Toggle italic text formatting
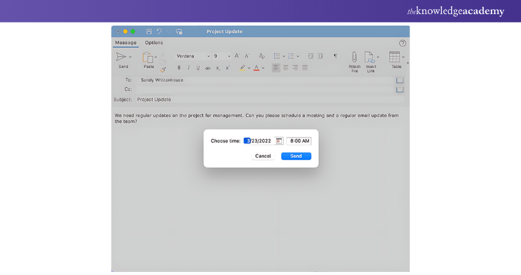Screen dimensions: 521x275 (x=189, y=68)
